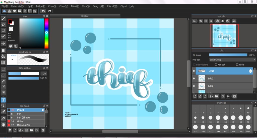
Task: Open settings gear of -chit- layer
Action: 250,71
